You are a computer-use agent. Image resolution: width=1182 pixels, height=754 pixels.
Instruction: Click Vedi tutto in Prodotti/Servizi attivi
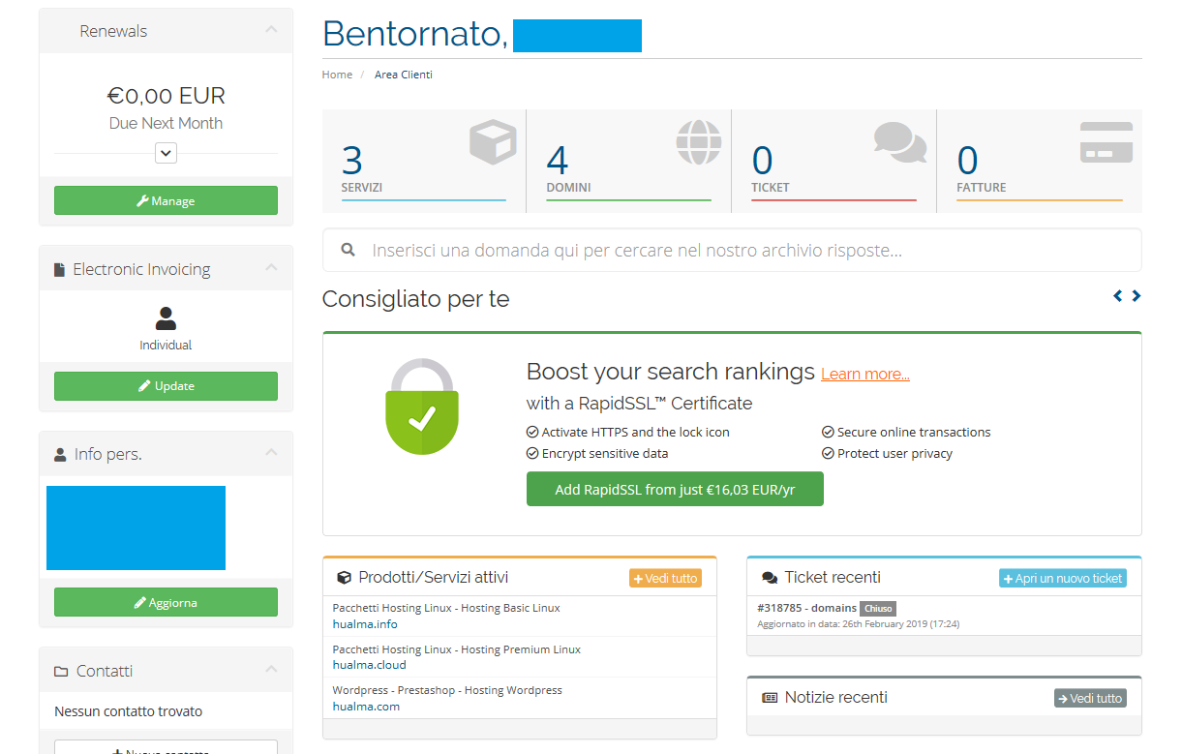[665, 578]
